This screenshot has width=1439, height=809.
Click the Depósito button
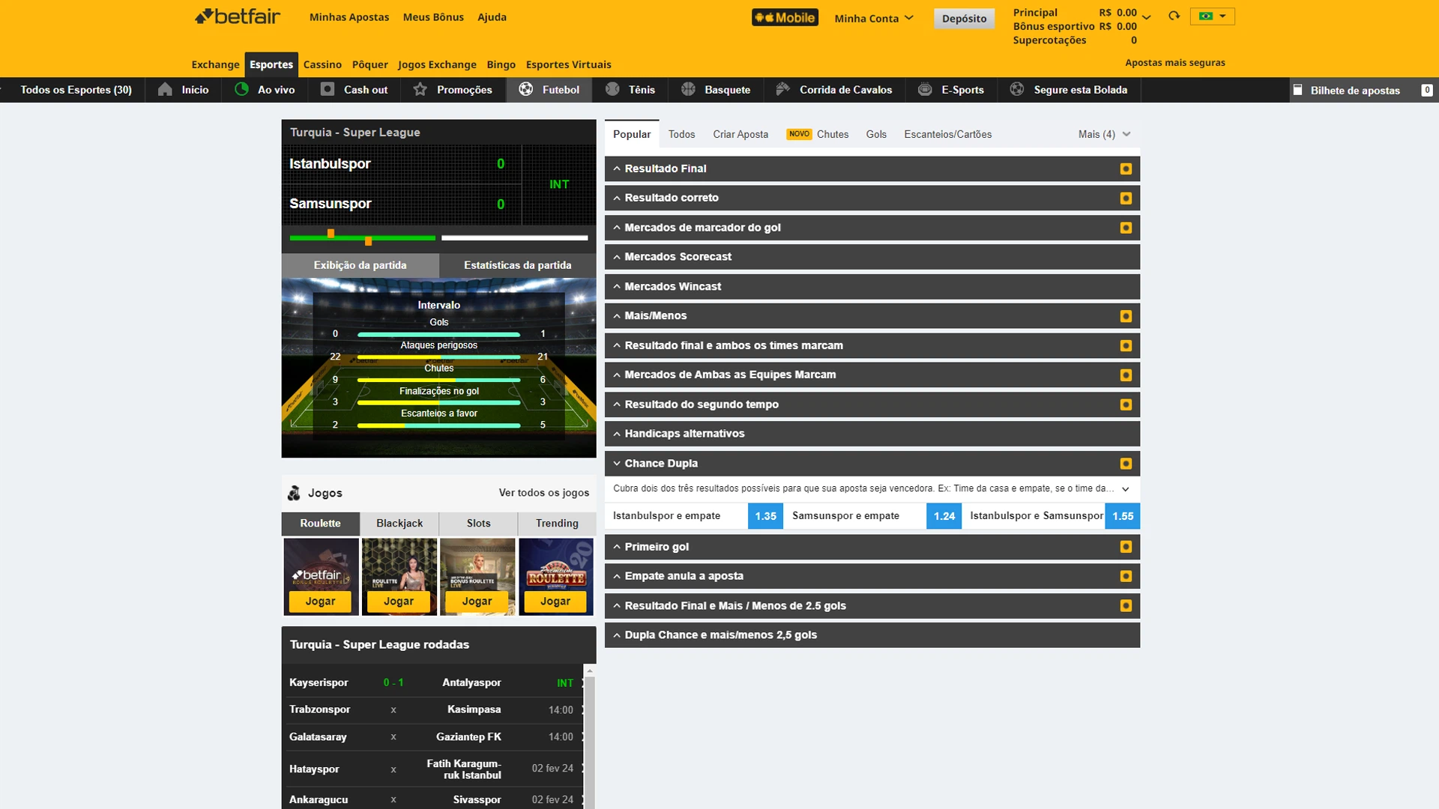click(x=965, y=19)
